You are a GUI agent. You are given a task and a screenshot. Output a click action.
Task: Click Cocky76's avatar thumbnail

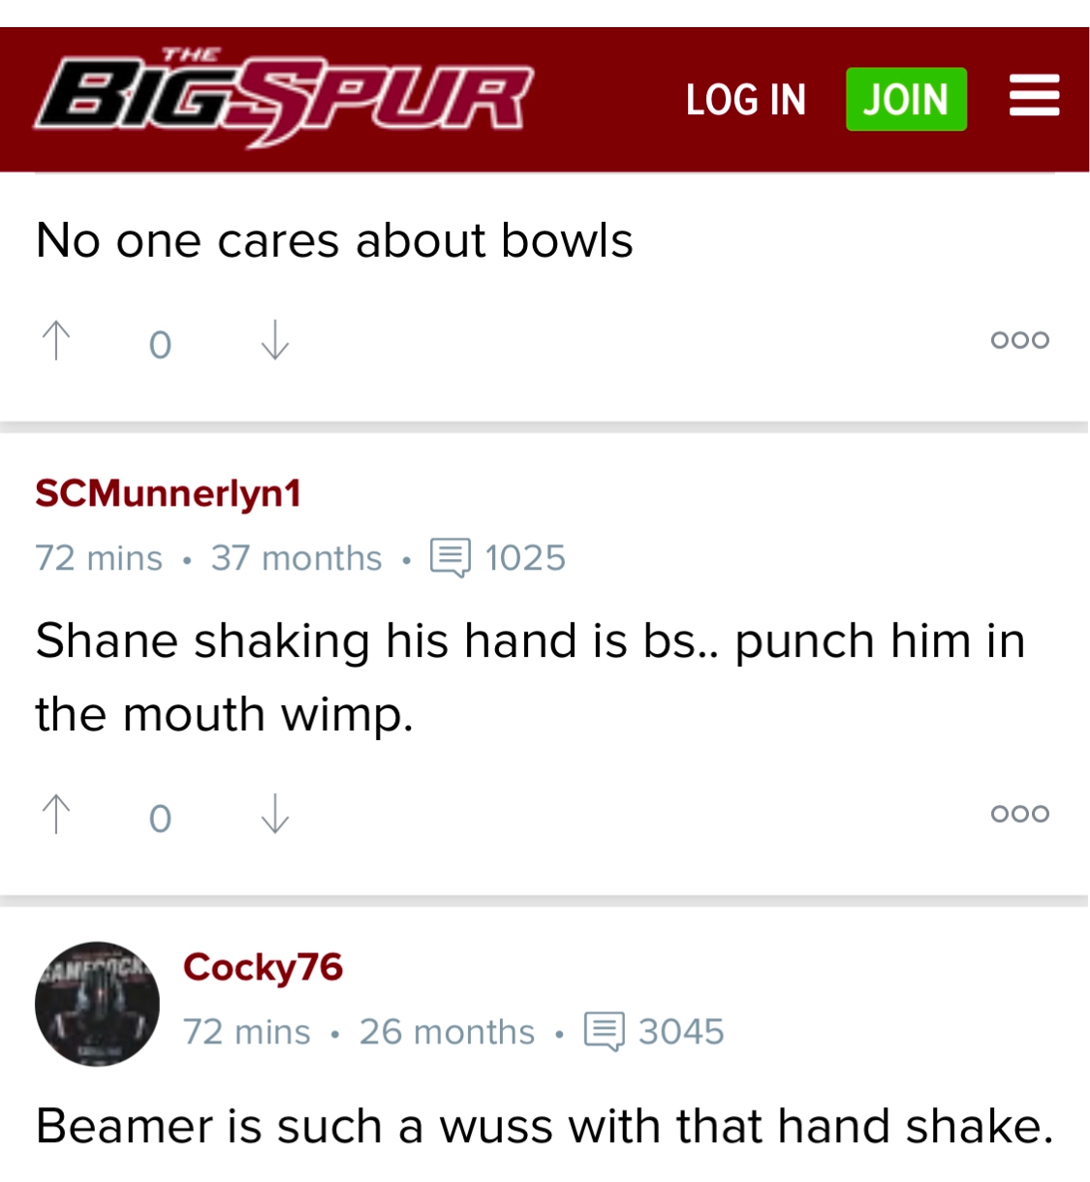[97, 1004]
